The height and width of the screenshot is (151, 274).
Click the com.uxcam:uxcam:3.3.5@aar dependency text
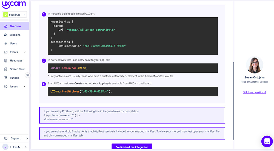click(x=104, y=46)
